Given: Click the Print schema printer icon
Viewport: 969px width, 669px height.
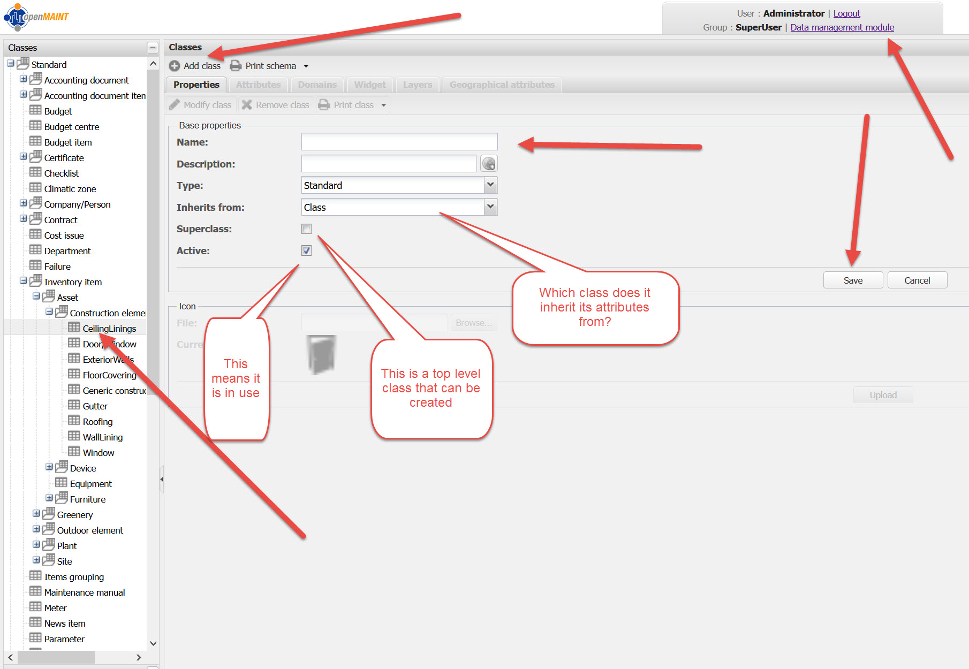Looking at the screenshot, I should (236, 66).
